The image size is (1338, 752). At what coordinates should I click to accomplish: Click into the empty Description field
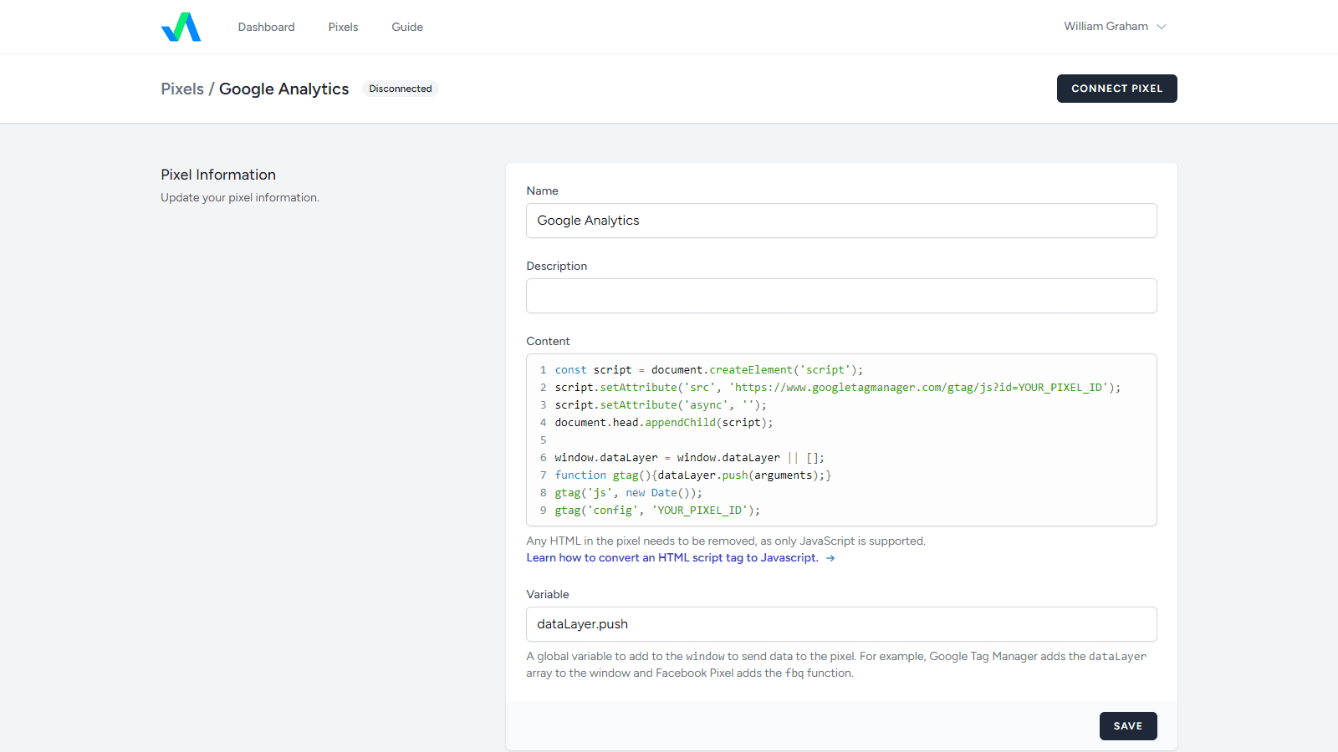[x=841, y=296]
